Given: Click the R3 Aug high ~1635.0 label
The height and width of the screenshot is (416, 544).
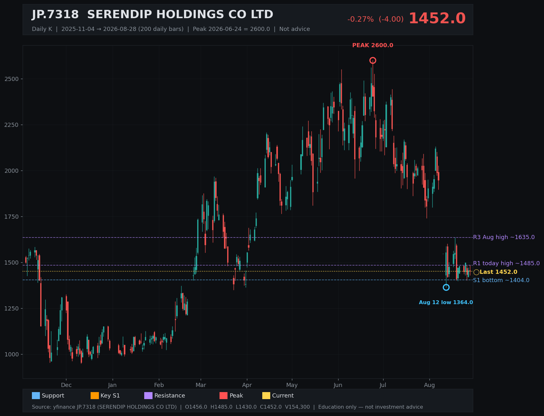Looking at the screenshot, I should [504, 237].
